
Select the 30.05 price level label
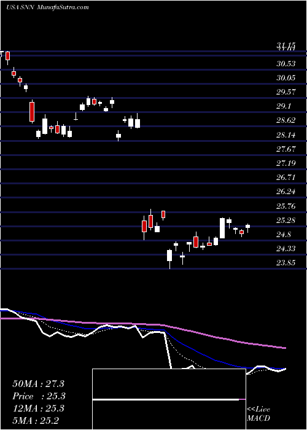click(286, 78)
